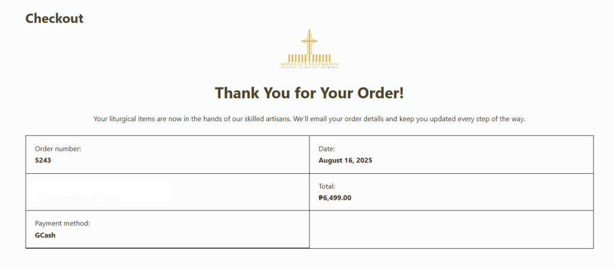
Task: Click the Apostle's Vestments logo text
Action: coord(309,64)
